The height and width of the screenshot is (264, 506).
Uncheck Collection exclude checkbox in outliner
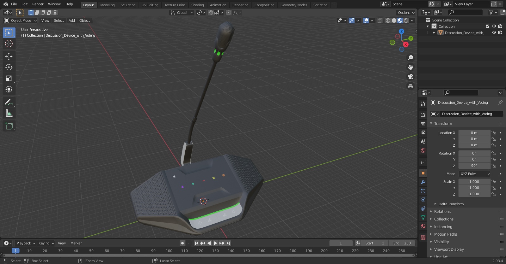pos(488,26)
